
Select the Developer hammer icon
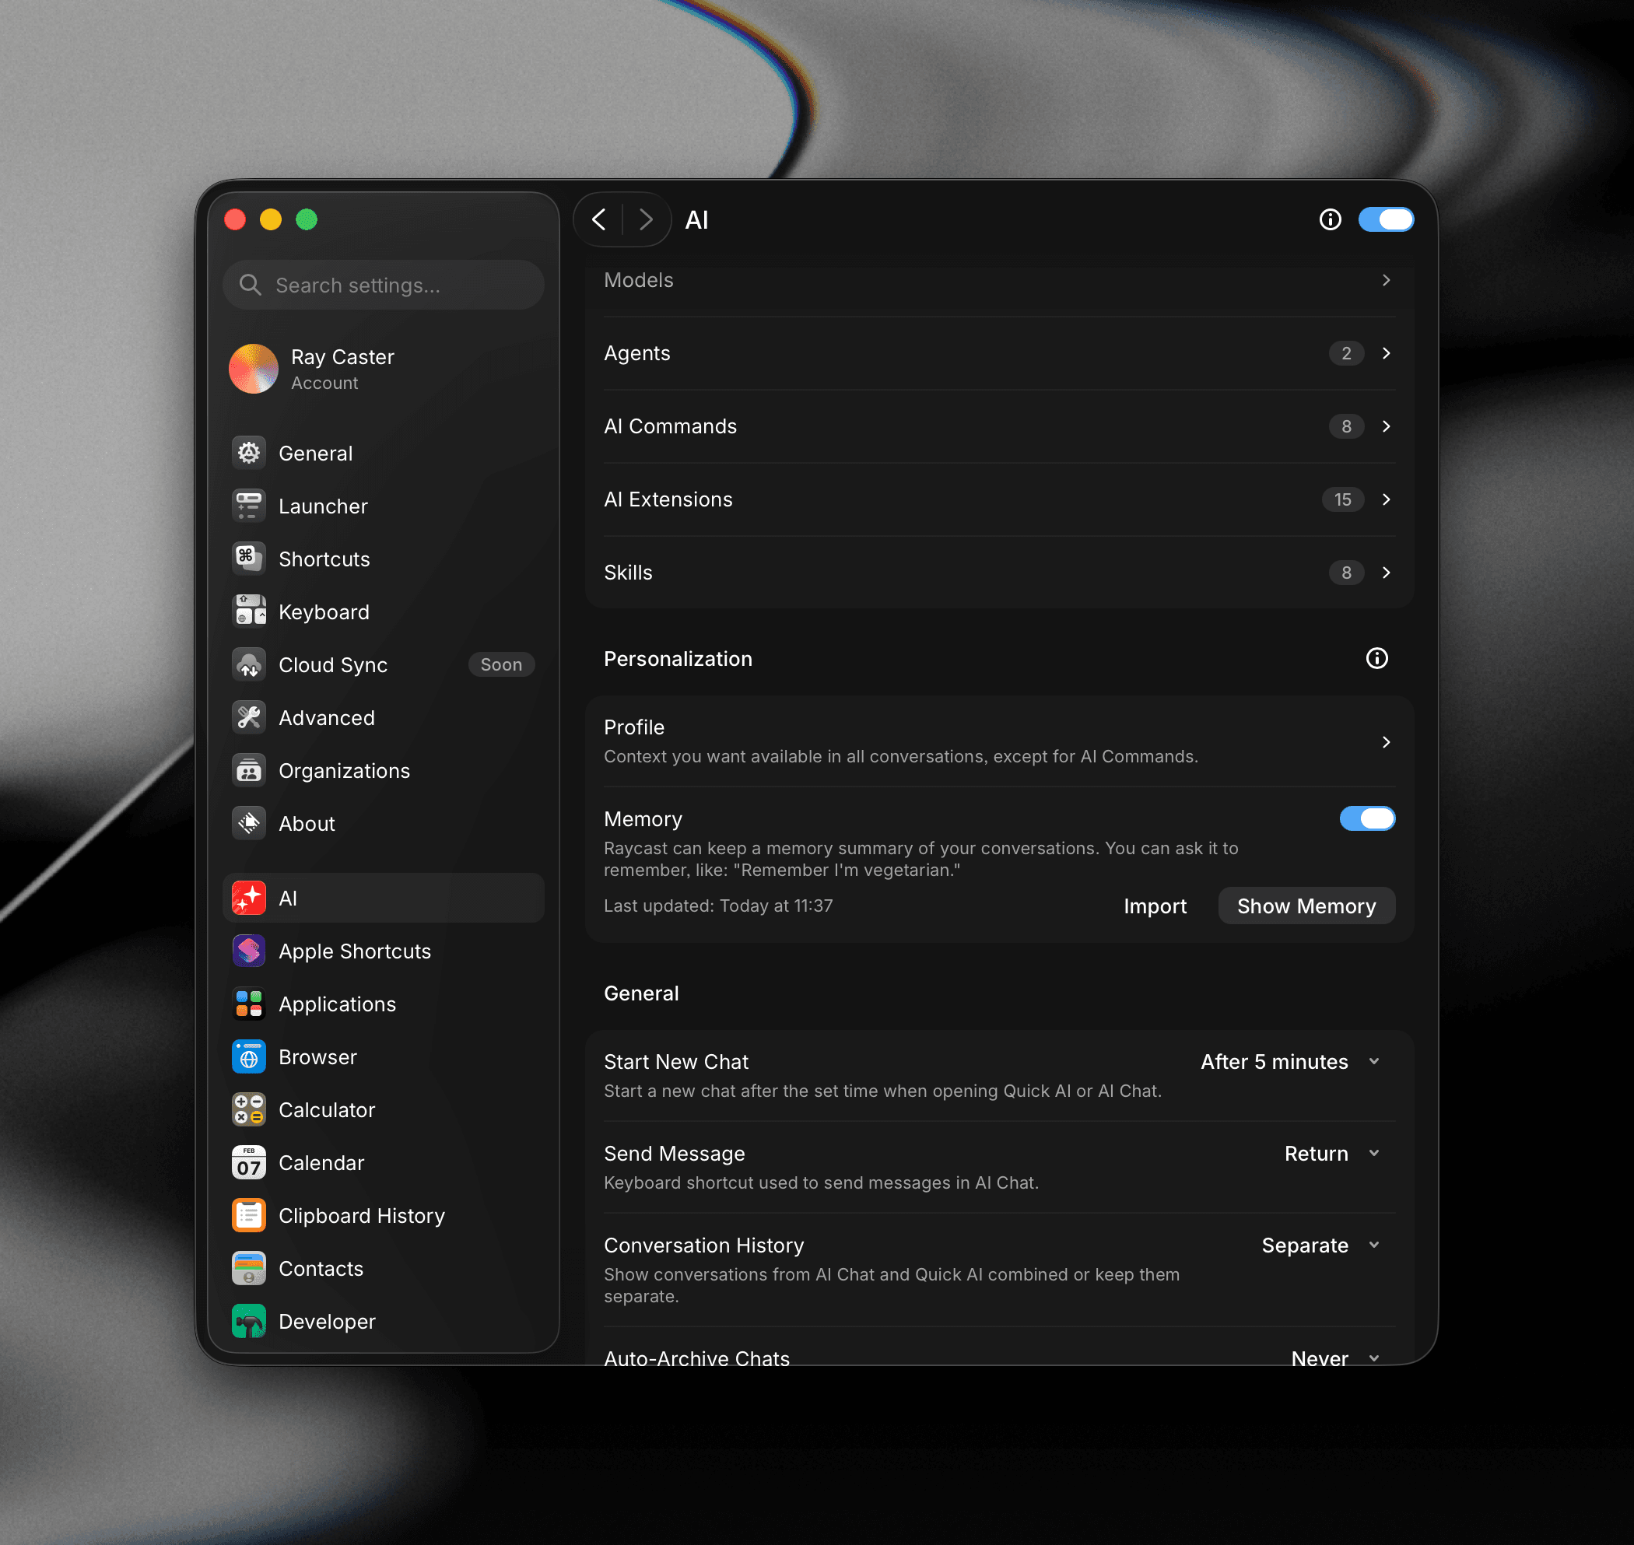coord(249,1321)
